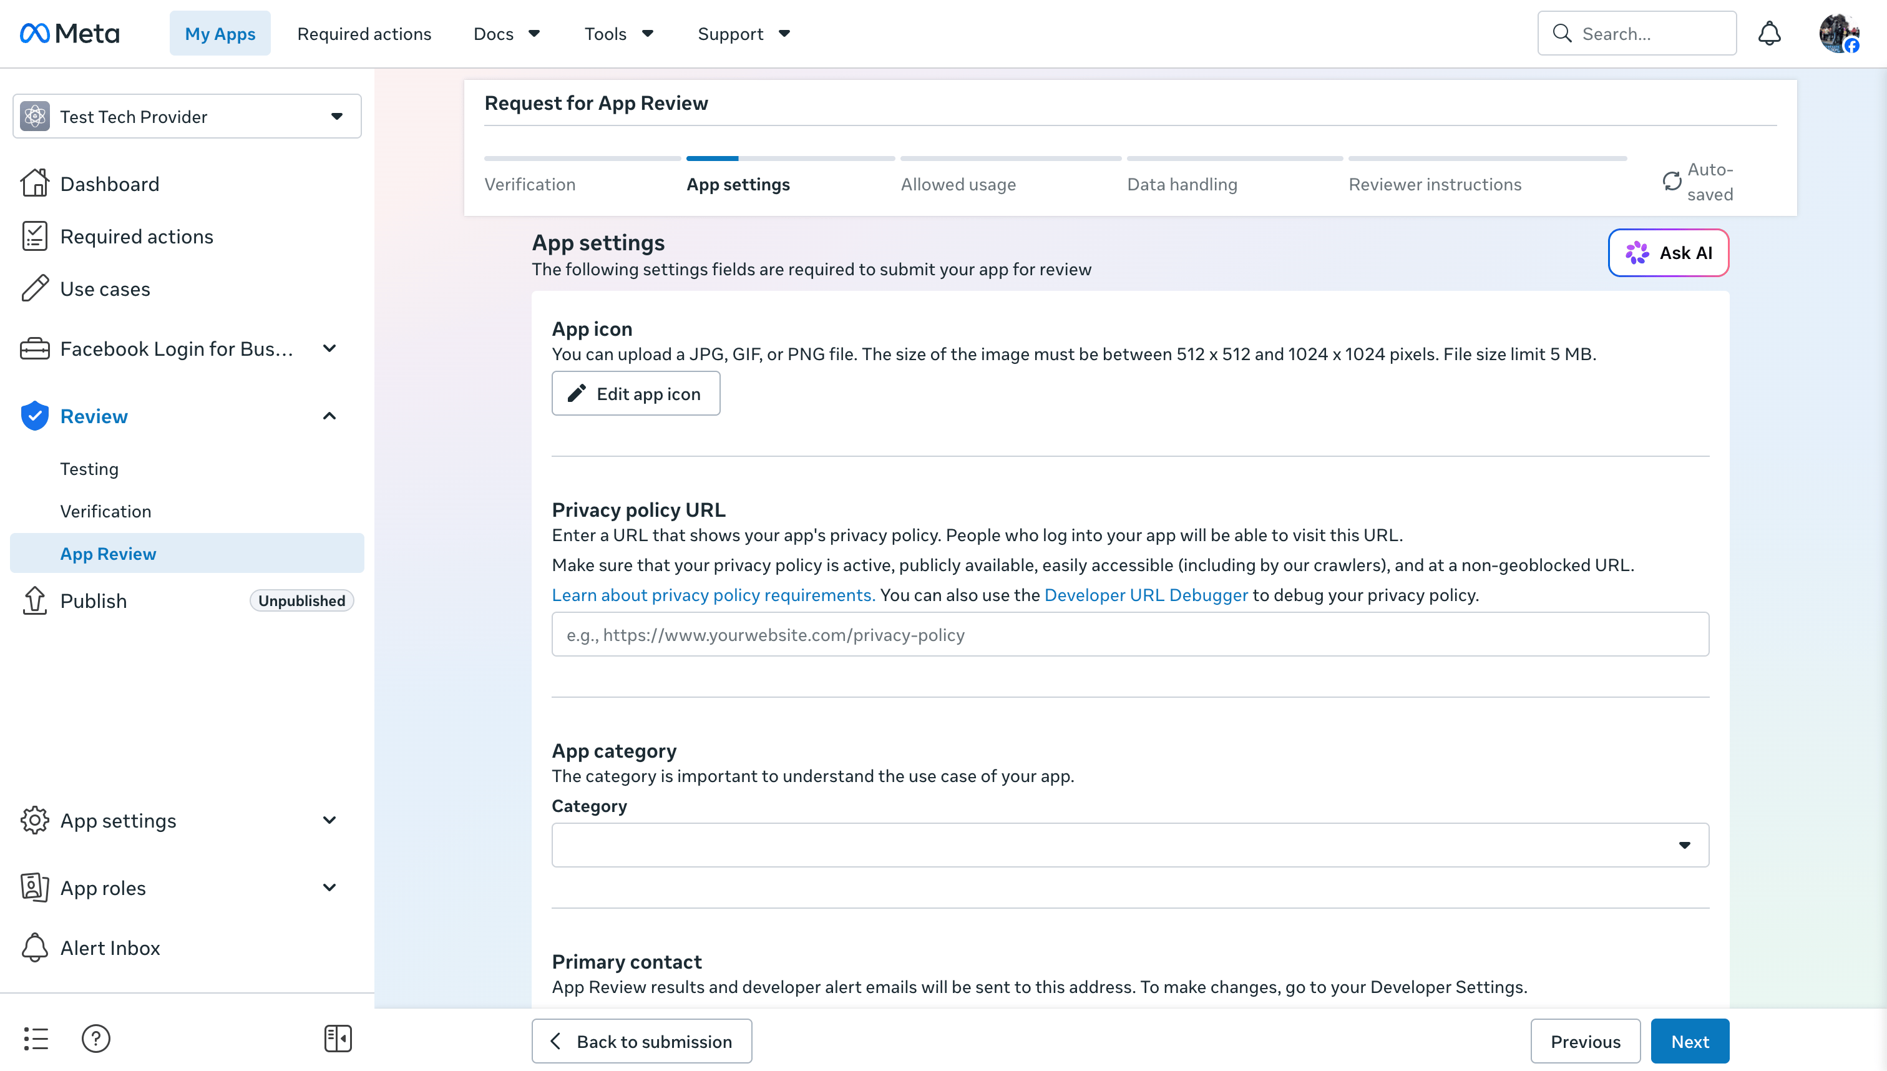Click the Review shield icon
Viewport: 1887px width, 1071px height.
click(x=34, y=416)
